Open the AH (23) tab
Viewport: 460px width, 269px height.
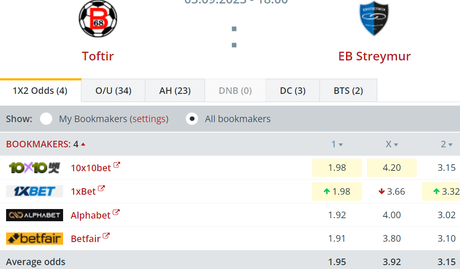click(x=175, y=91)
